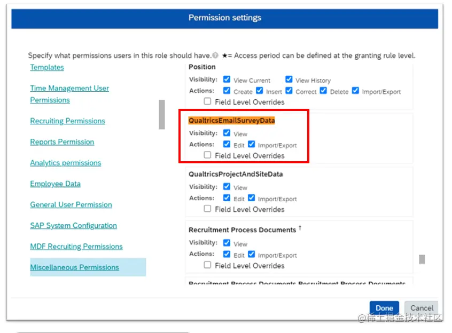This screenshot has height=333, width=452.
Task: Click the help icon after 'should have.'
Action: pos(215,55)
